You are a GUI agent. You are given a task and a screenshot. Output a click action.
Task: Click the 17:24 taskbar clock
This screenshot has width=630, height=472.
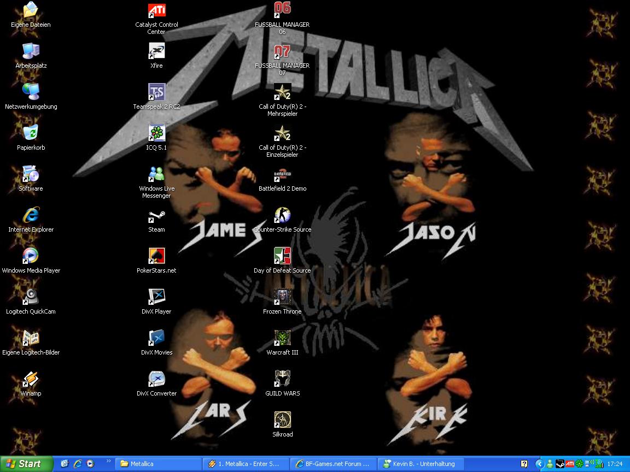[x=615, y=464]
